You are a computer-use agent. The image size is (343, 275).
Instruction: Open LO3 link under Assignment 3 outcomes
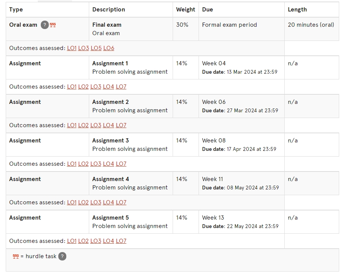click(96, 164)
